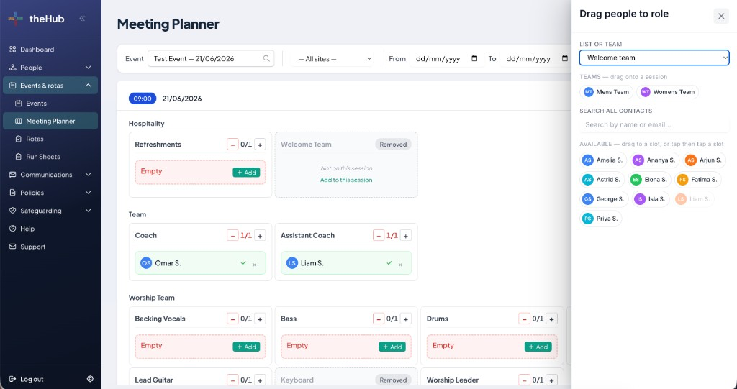The image size is (737, 389).
Task: Click the From date field
Action: 446,59
